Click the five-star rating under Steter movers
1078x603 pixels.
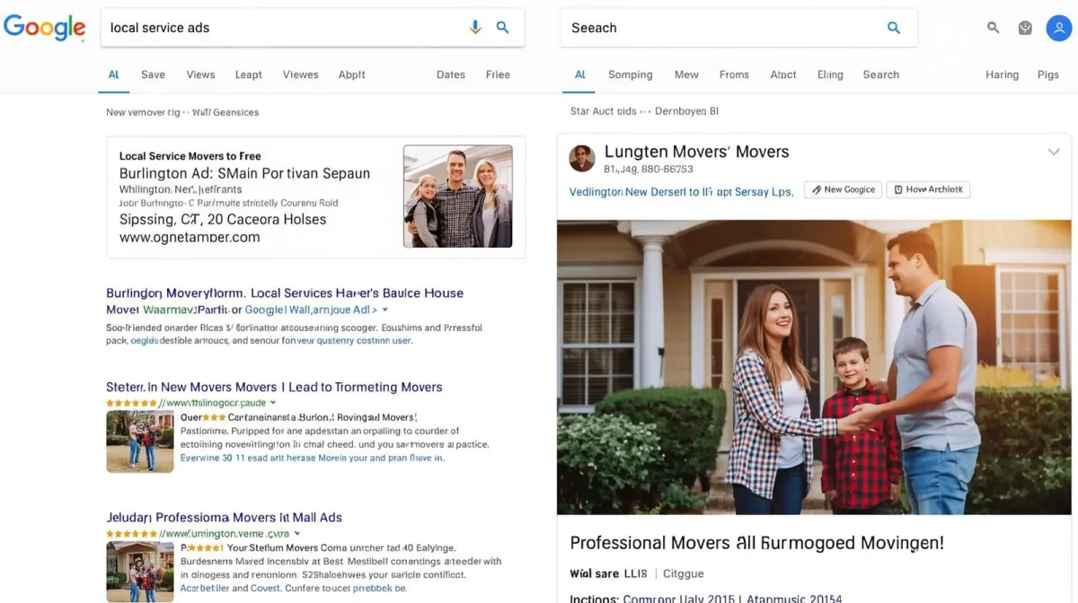tap(135, 402)
